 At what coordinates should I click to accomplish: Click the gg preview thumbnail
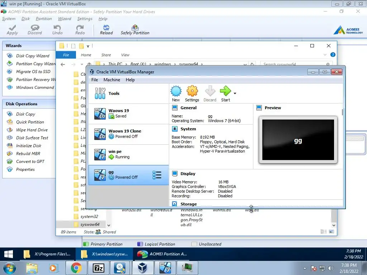(298, 140)
